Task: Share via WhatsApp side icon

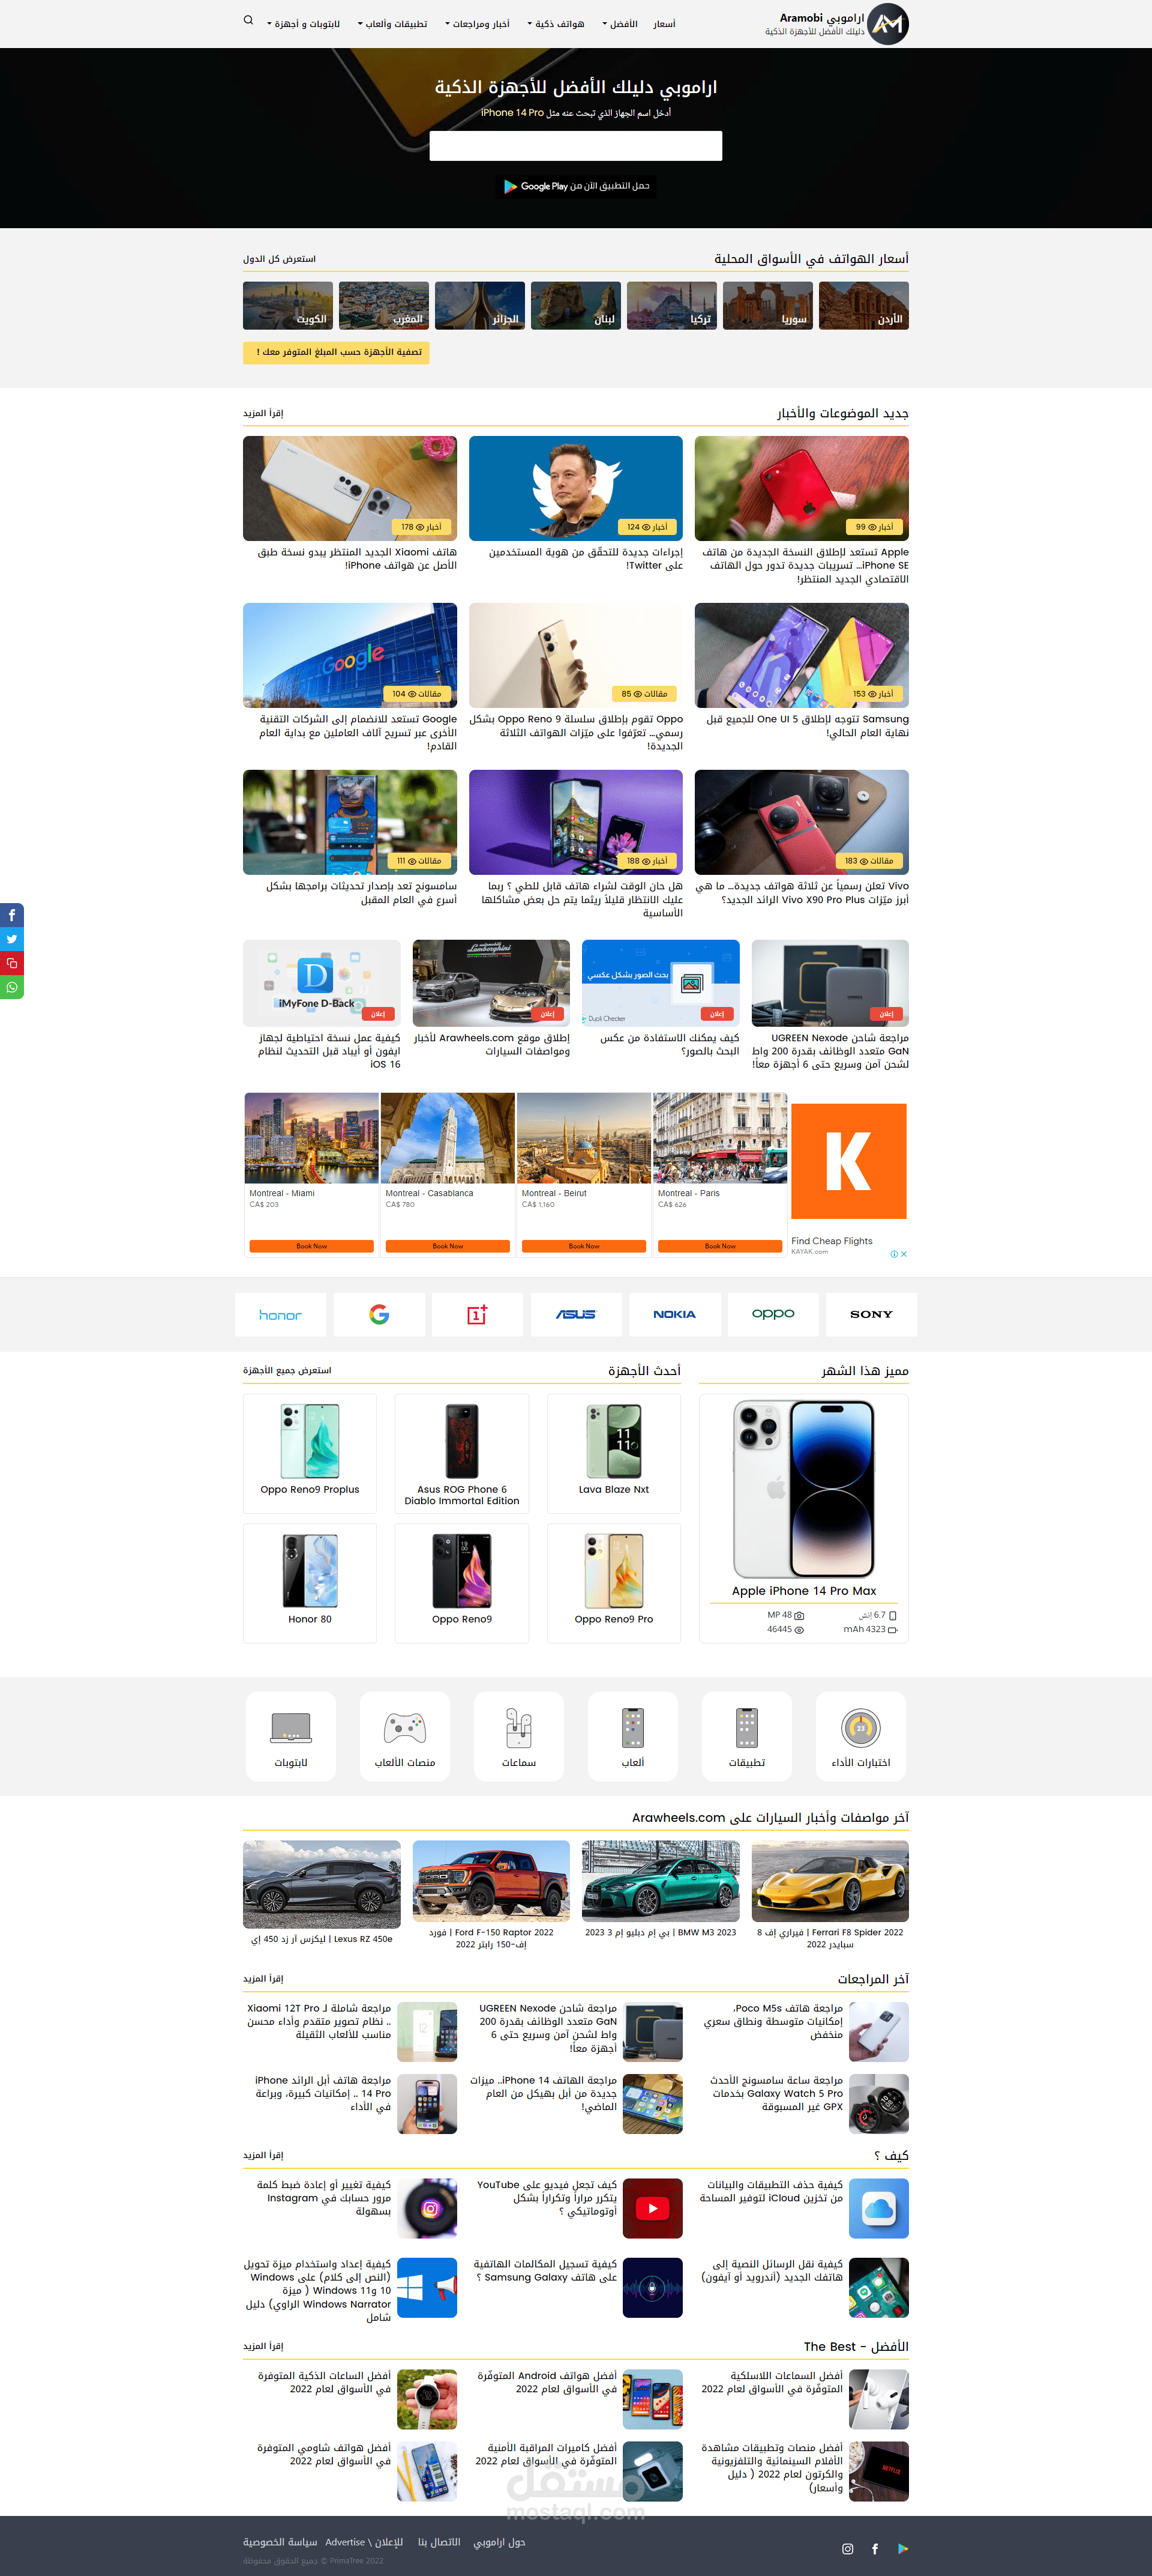Action: coord(12,987)
